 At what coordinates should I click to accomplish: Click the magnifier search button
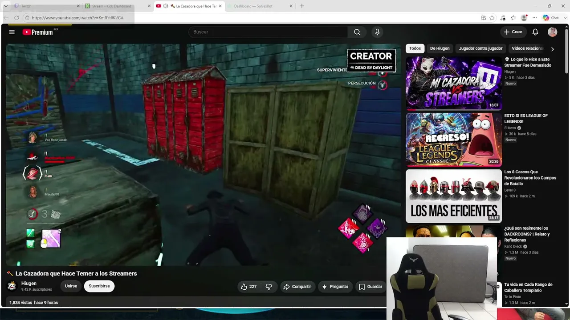tap(357, 32)
